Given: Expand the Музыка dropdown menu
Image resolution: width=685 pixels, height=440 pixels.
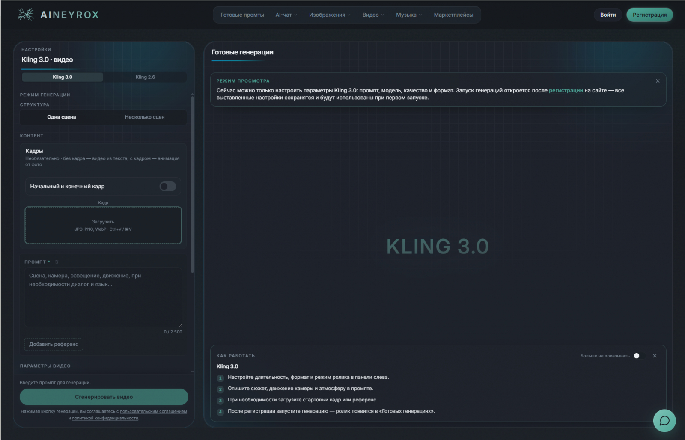Looking at the screenshot, I should (409, 15).
